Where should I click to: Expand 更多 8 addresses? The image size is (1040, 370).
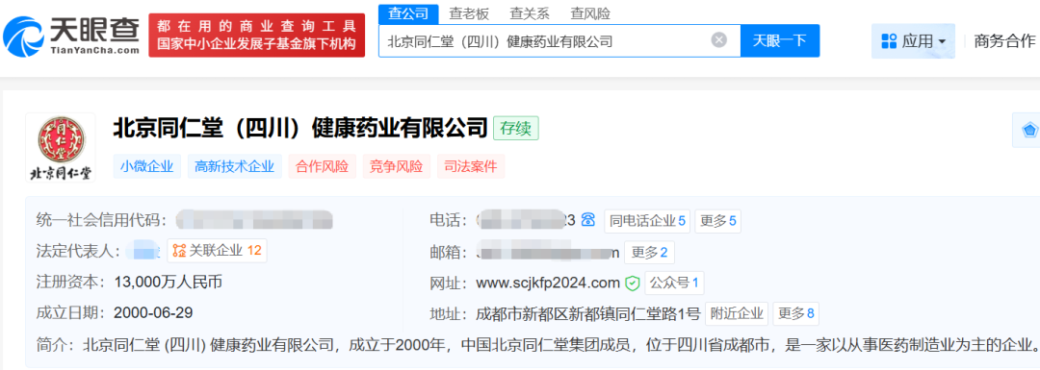796,313
